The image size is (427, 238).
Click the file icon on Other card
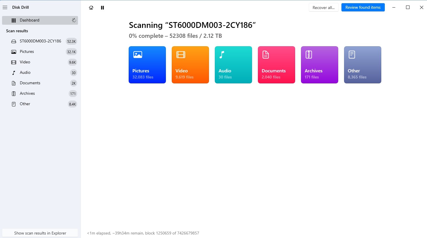pos(352,55)
